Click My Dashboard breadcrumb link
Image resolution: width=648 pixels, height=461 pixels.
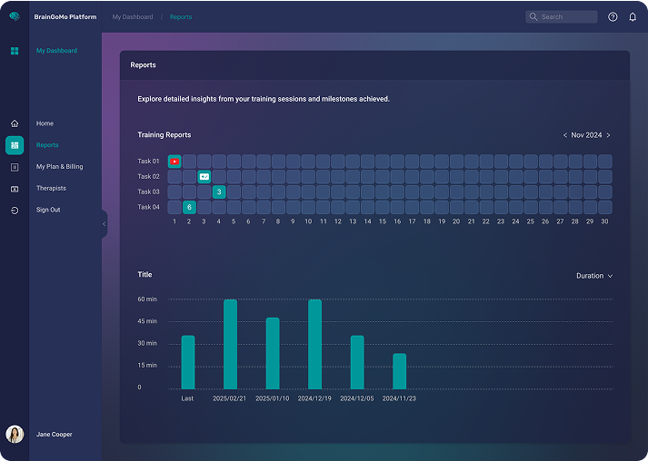pos(133,17)
